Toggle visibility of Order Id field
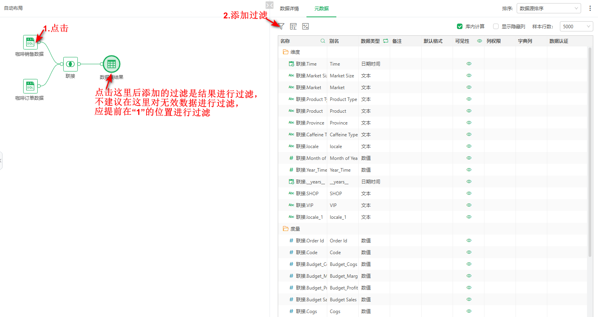 pyautogui.click(x=469, y=240)
